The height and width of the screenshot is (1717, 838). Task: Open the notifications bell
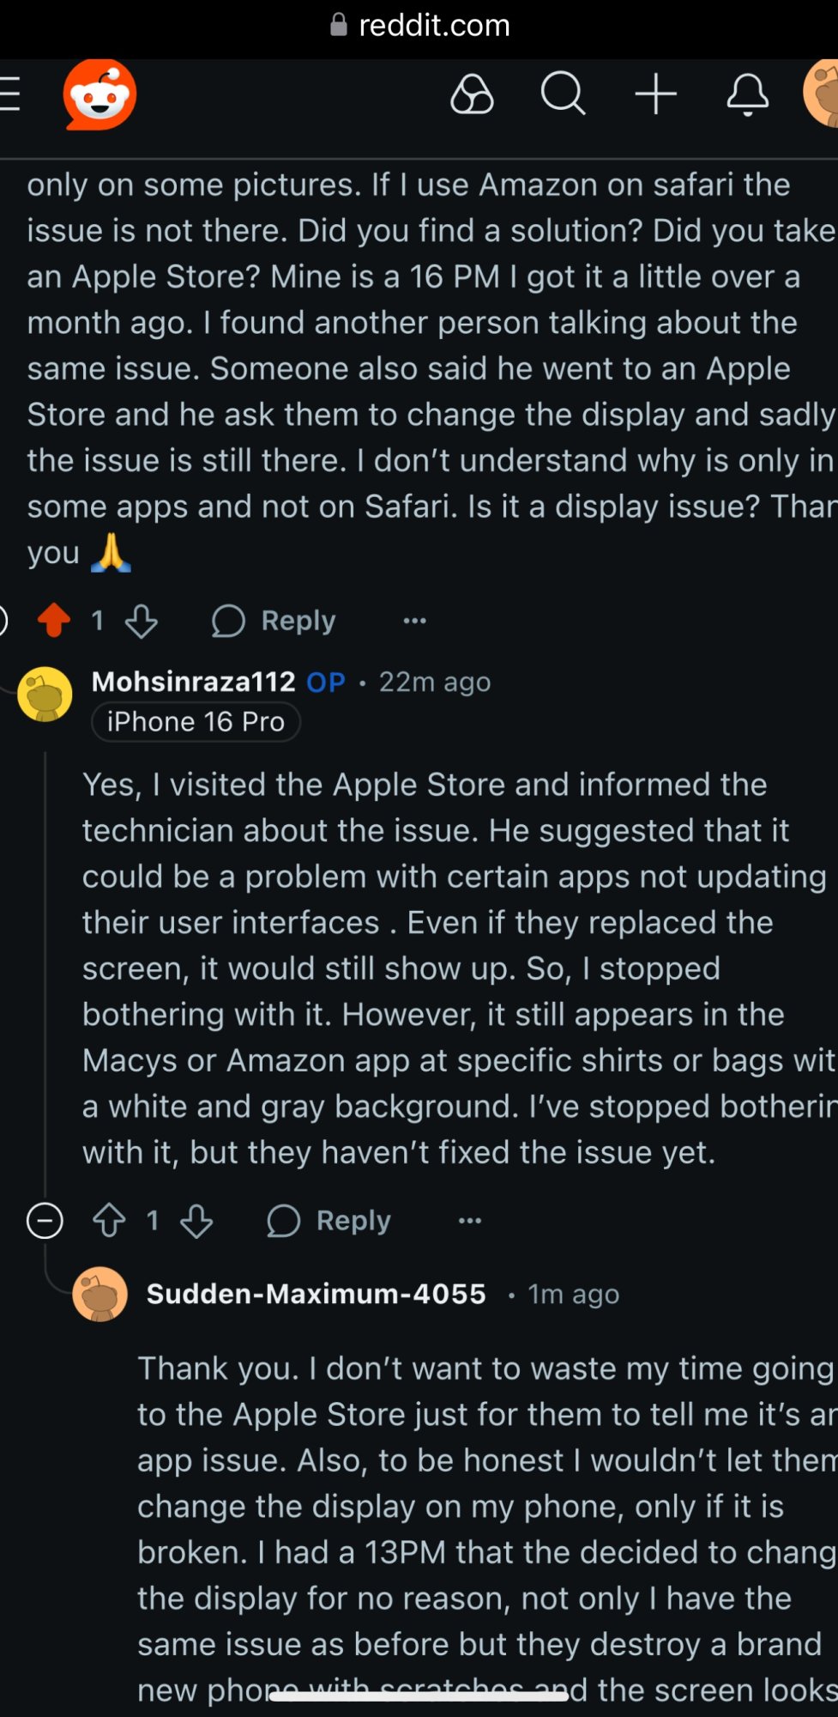pos(747,94)
